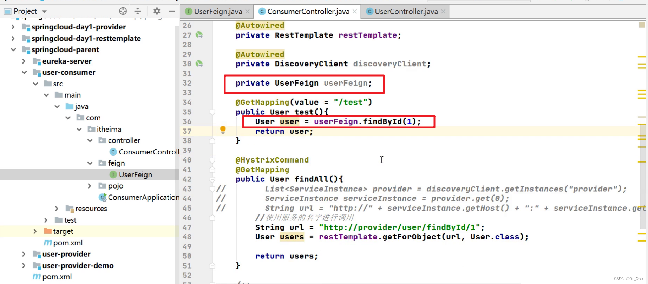Click Maven icon beside user-consumer pom.xml
Viewport: 648px width, 284px height.
(47, 243)
